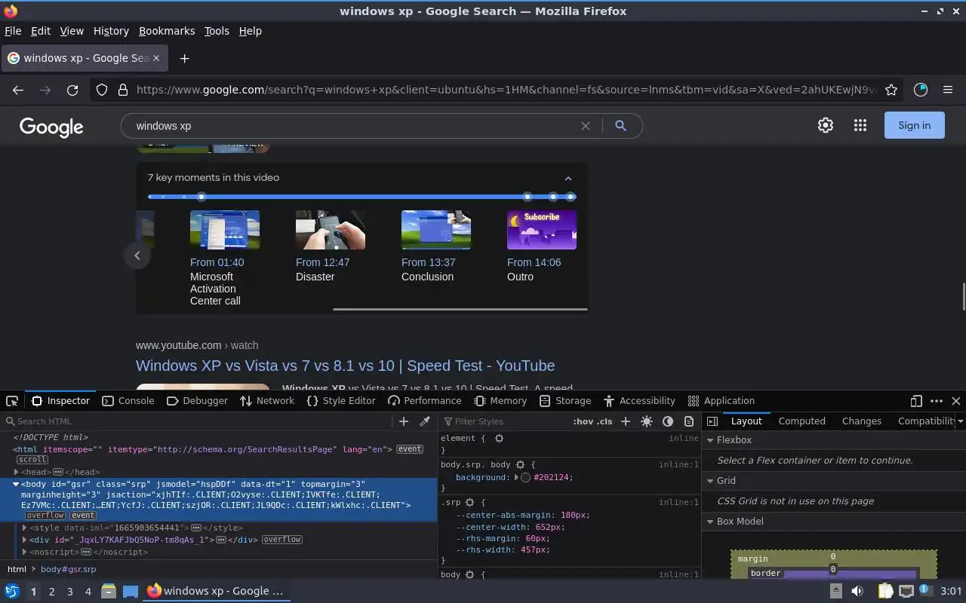Collapse the Grid section
The width and height of the screenshot is (966, 603).
pyautogui.click(x=710, y=481)
